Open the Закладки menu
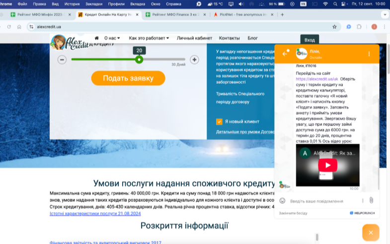The width and height of the screenshot is (390, 244). click(94, 4)
